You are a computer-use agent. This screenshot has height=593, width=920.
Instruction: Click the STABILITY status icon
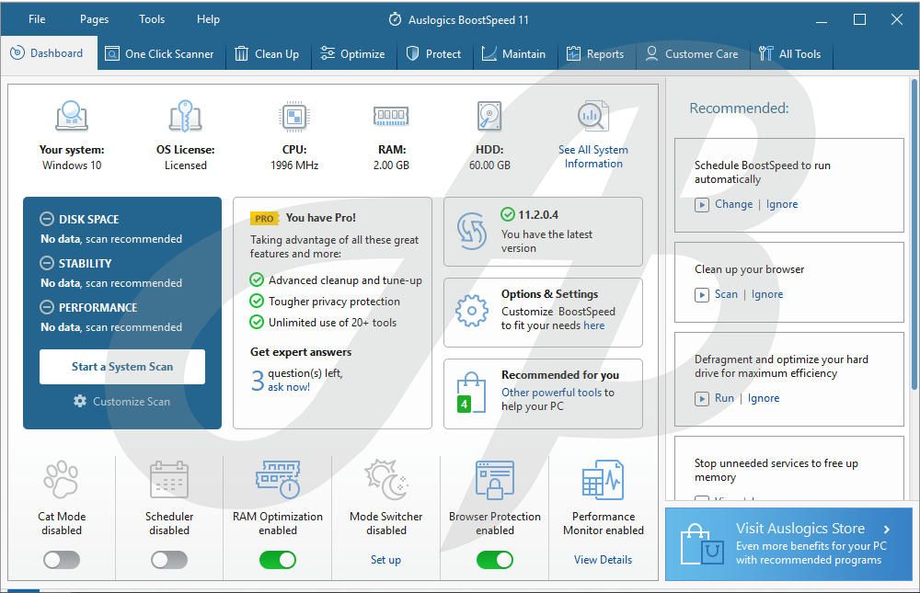tap(47, 263)
